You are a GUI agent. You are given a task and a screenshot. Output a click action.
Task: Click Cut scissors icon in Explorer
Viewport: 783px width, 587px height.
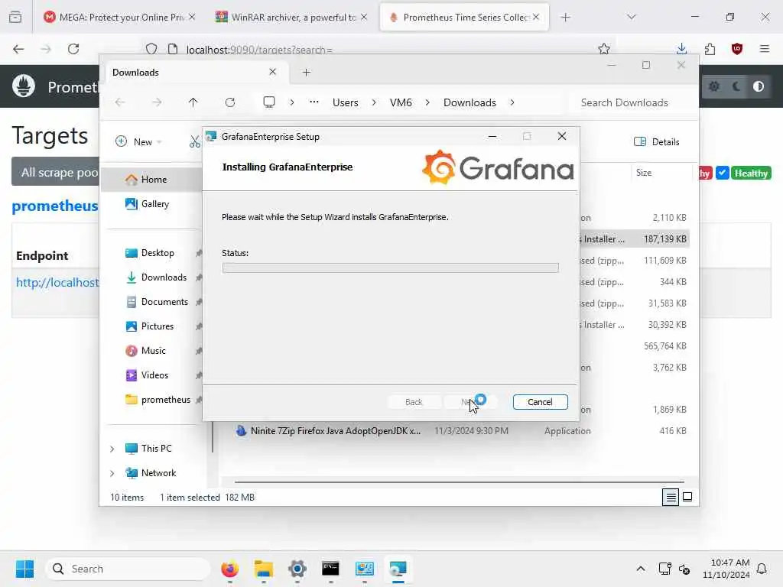tap(195, 141)
